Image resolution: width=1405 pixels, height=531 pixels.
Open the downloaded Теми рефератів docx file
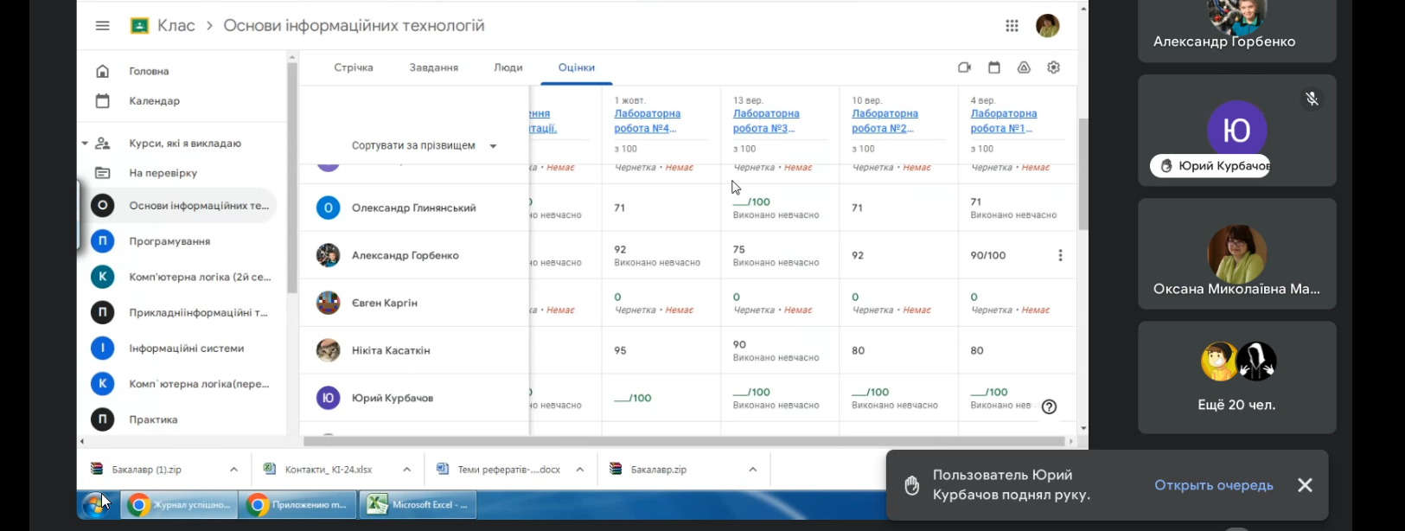(508, 470)
